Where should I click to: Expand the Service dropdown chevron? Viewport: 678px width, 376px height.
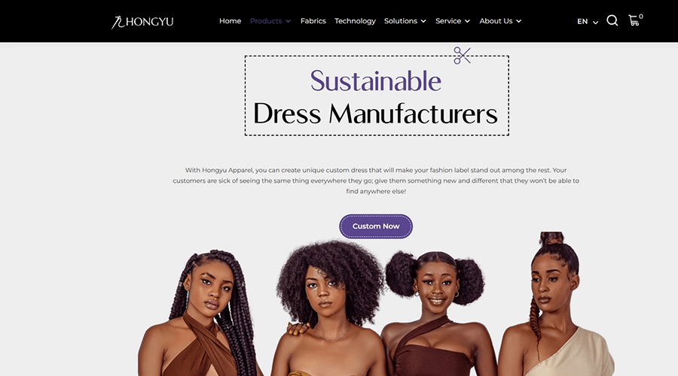(x=467, y=21)
